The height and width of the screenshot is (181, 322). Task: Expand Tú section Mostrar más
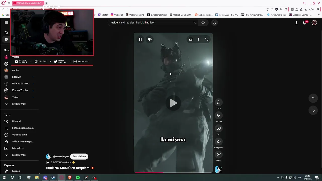(x=19, y=155)
